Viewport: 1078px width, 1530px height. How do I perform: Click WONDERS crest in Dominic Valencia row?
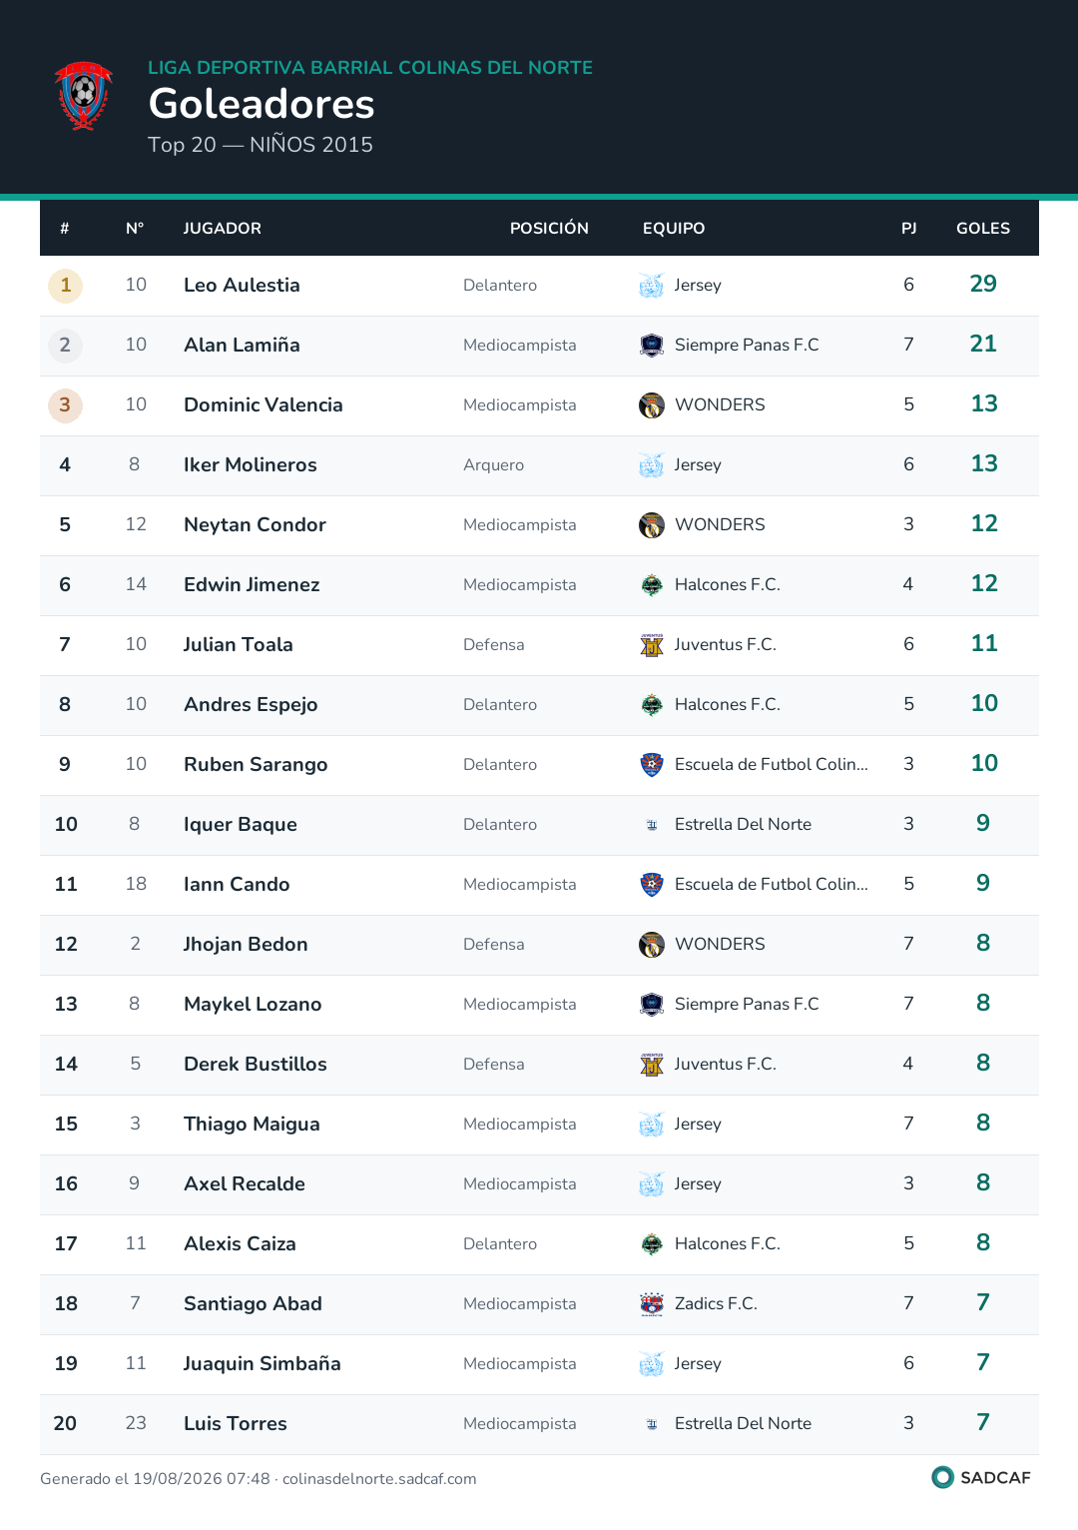click(652, 405)
